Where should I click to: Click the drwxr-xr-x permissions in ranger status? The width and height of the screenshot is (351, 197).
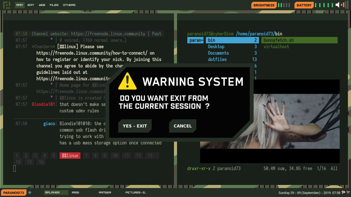199,169
